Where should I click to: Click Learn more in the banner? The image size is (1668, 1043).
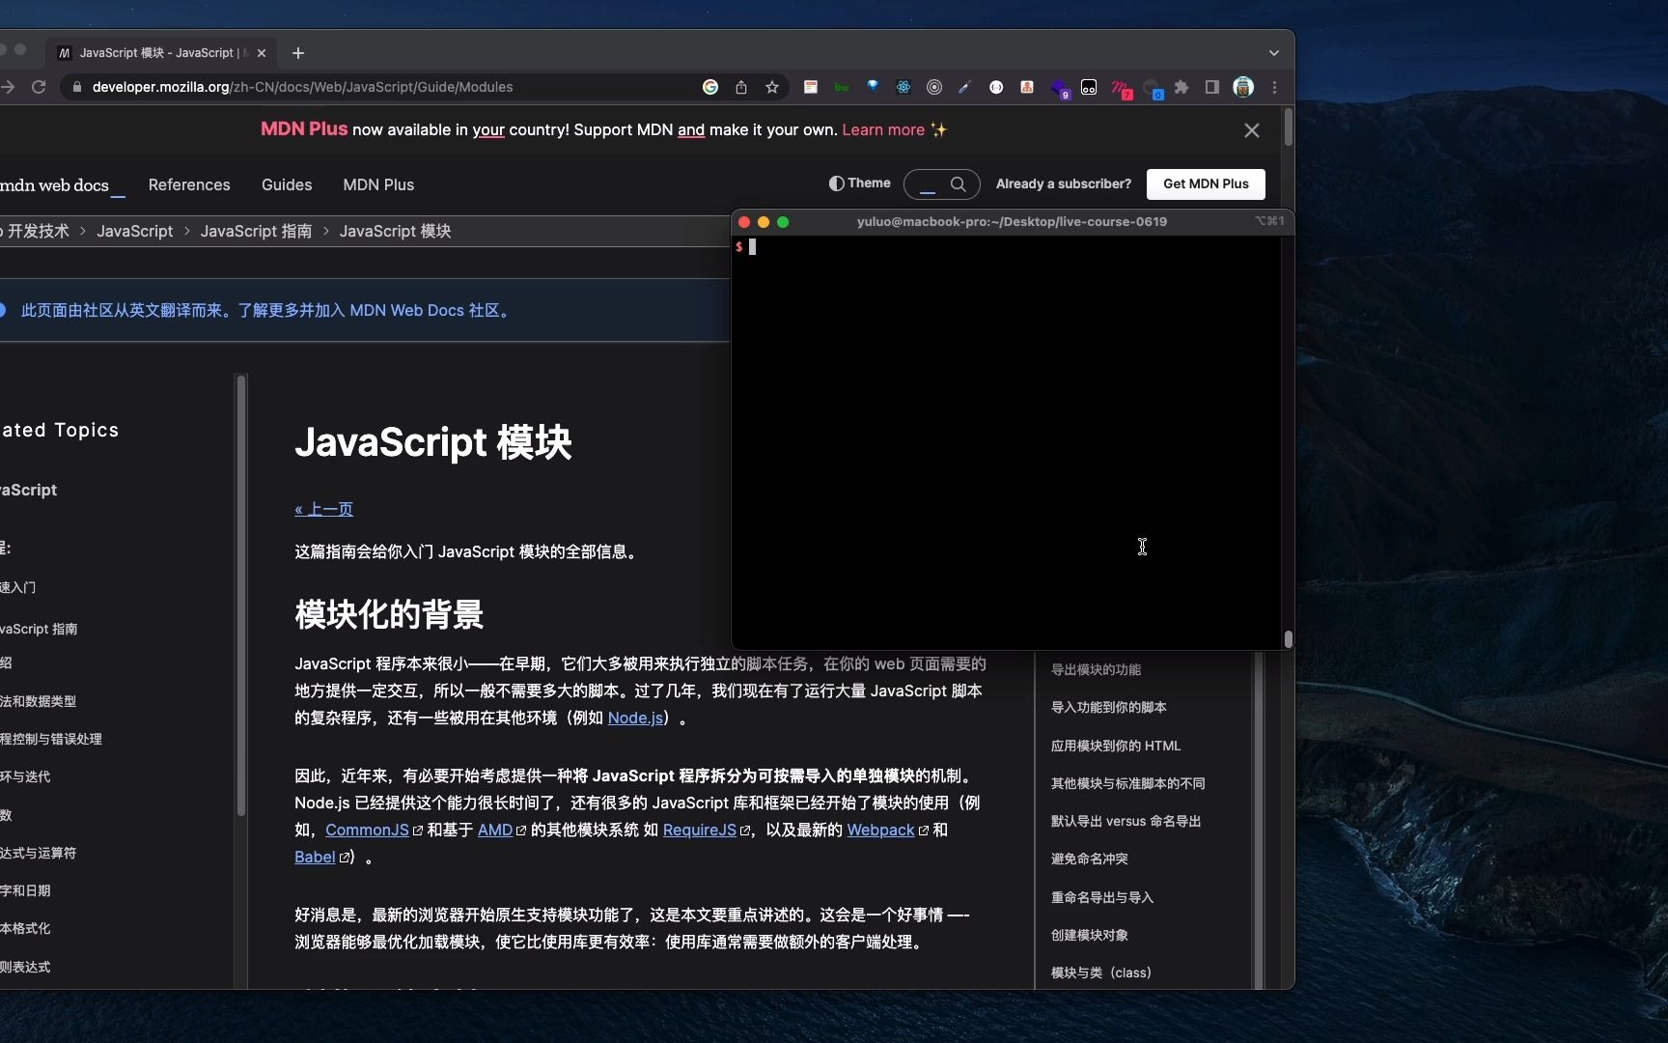(883, 129)
